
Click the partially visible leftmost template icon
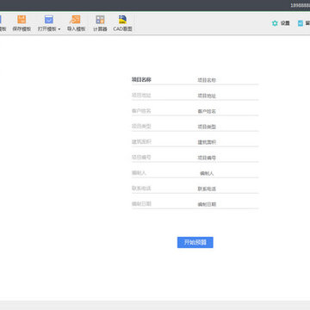click(1, 20)
